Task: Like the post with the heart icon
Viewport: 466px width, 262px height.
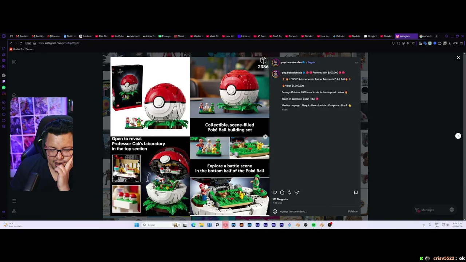Action: pyautogui.click(x=275, y=192)
